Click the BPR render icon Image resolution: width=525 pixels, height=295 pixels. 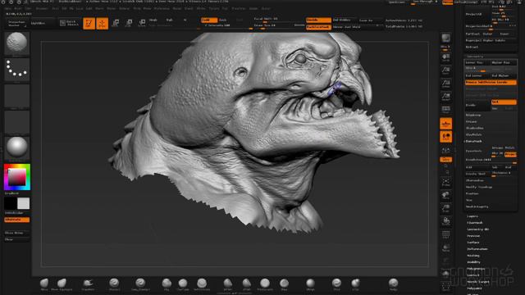point(445,39)
